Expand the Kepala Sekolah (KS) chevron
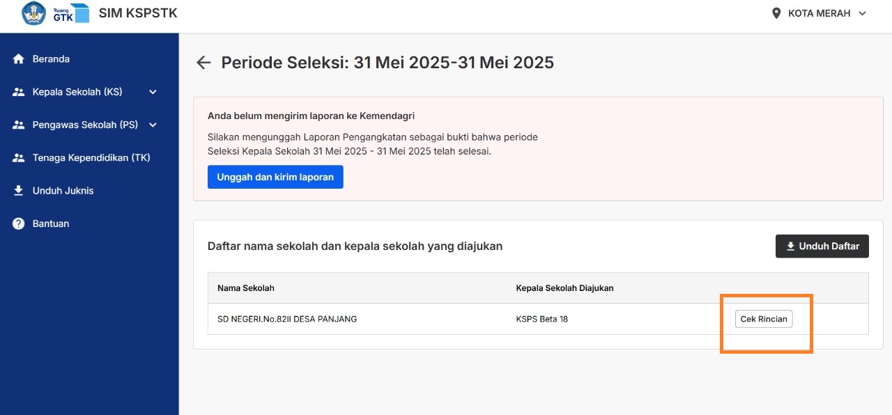This screenshot has height=415, width=892. [x=153, y=92]
